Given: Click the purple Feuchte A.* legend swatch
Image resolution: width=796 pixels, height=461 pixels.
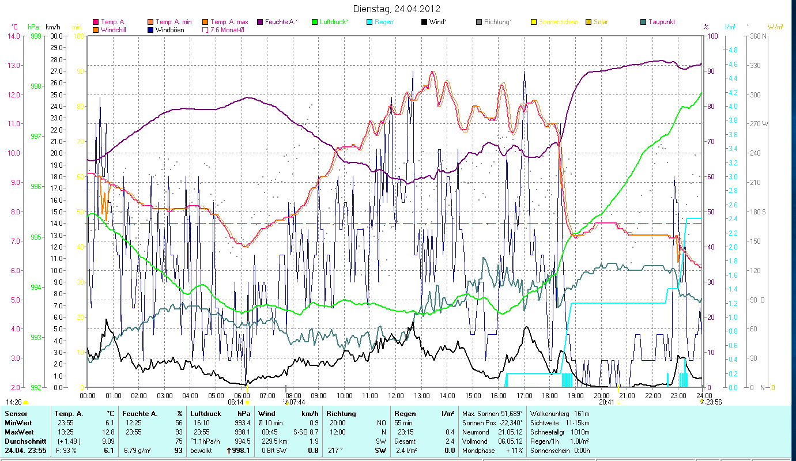Looking at the screenshot, I should click(259, 22).
